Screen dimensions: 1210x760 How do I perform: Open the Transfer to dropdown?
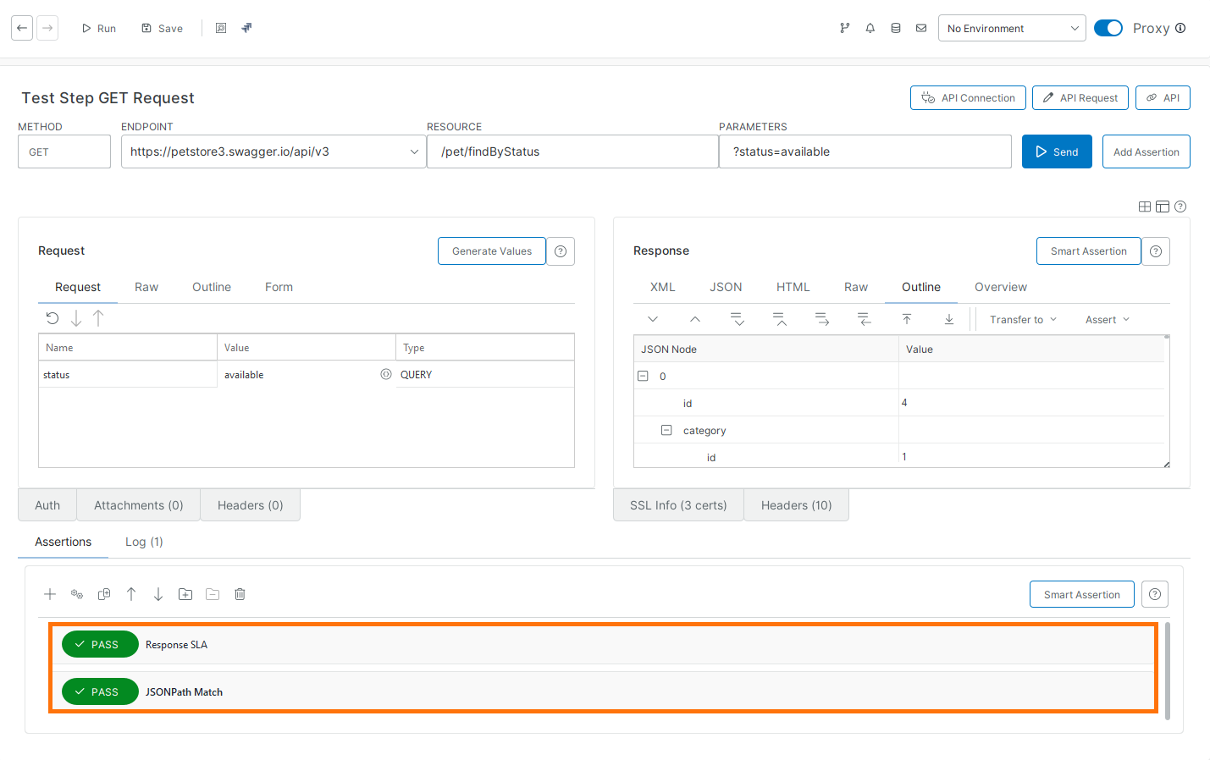[x=1024, y=319]
